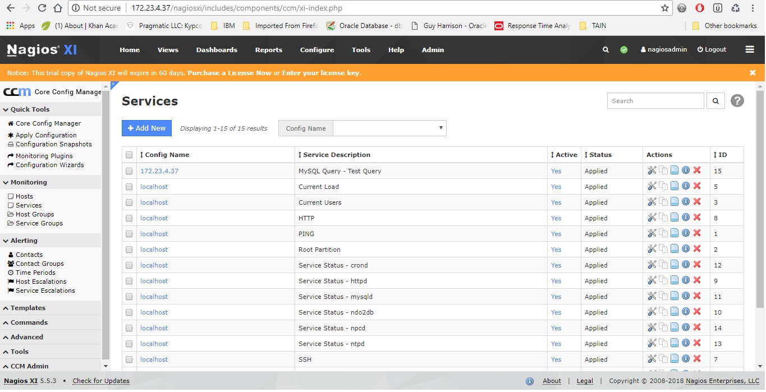766x392 pixels.
Task: Expand the Tools section in the sidebar
Action: [51, 352]
